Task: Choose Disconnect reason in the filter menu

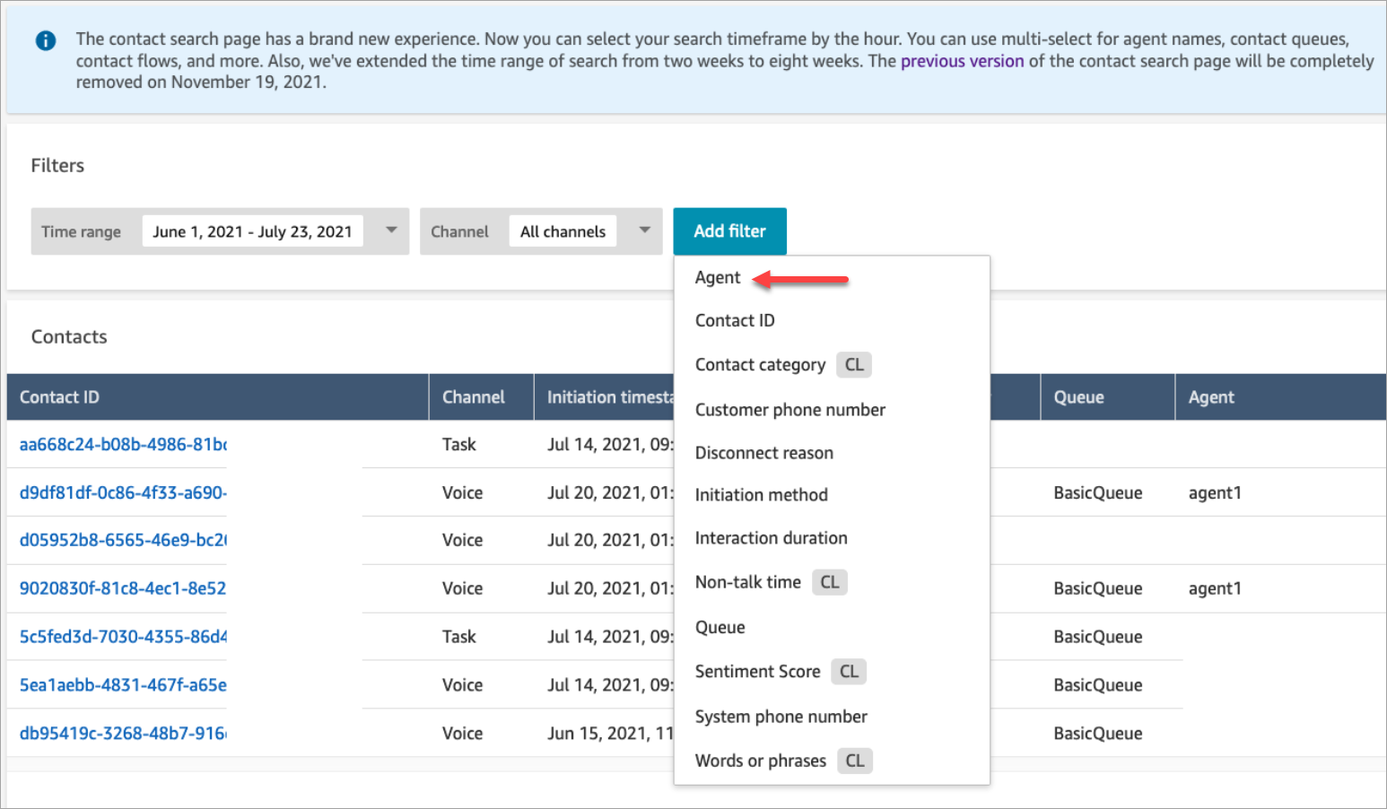Action: tap(763, 452)
